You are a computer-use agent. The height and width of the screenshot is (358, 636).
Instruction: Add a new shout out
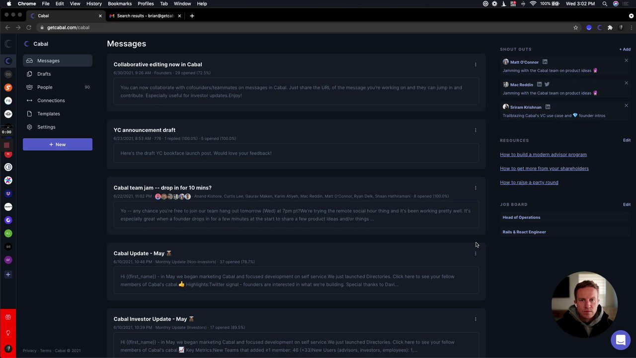[625, 49]
